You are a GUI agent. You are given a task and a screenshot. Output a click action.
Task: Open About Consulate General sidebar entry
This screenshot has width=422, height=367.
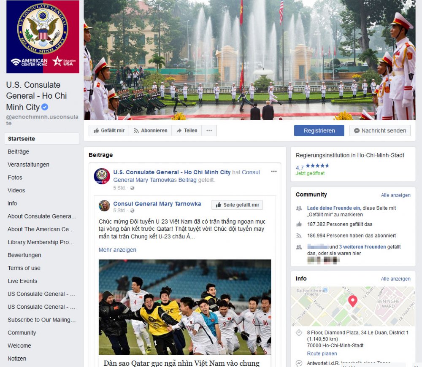click(x=42, y=216)
